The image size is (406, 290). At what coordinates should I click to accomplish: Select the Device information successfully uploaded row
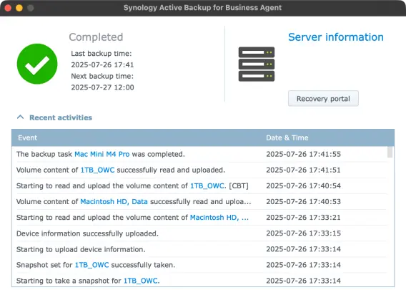(199, 233)
